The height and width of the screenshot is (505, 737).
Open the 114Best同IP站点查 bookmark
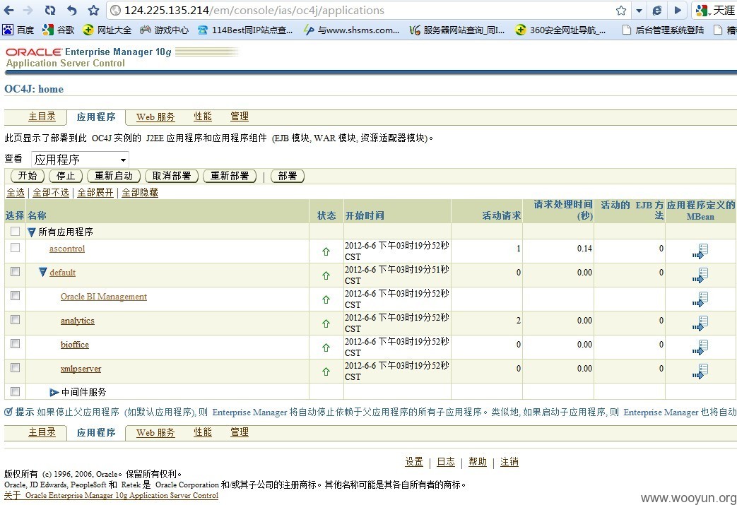coord(245,30)
